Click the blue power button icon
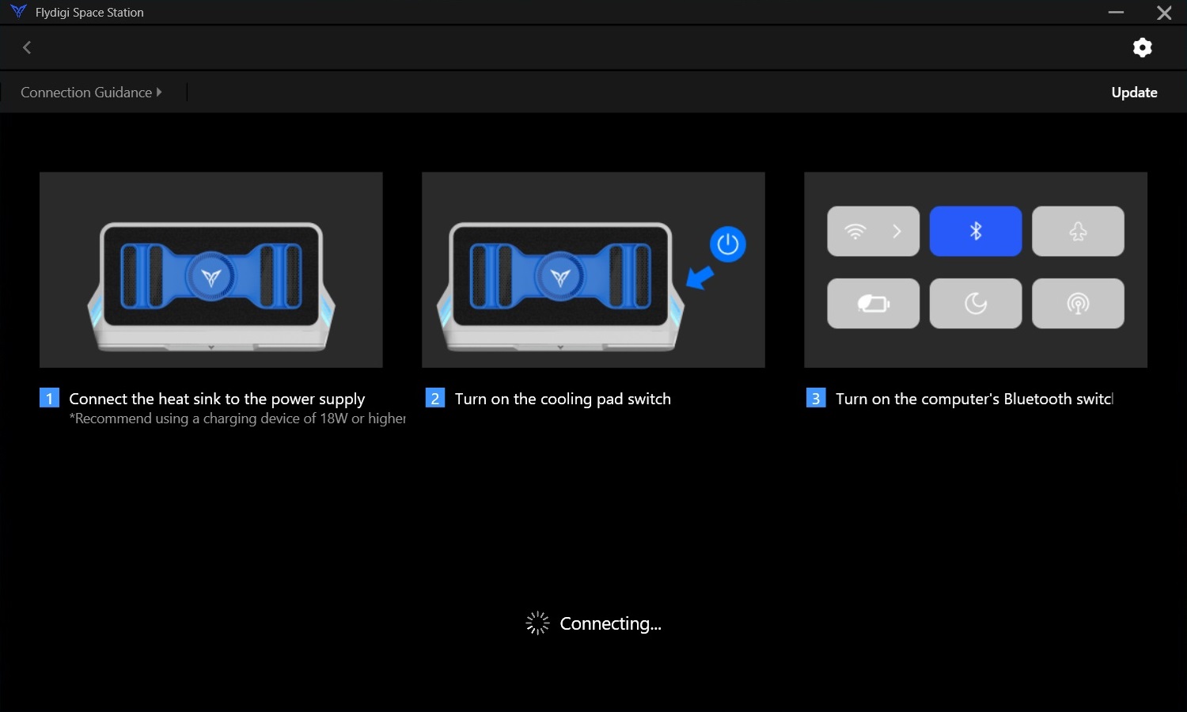This screenshot has height=712, width=1187. tap(727, 244)
